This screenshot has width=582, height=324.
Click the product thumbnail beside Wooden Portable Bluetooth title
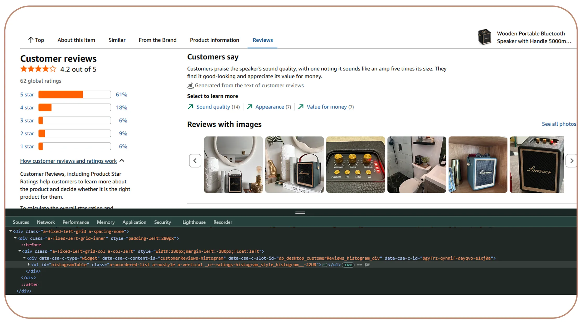pos(485,37)
